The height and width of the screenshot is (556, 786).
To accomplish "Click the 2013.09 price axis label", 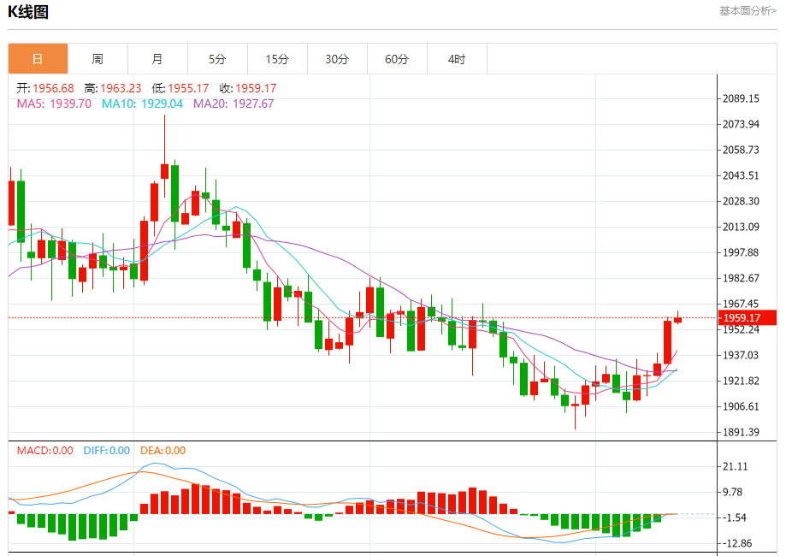I will pos(741,228).
